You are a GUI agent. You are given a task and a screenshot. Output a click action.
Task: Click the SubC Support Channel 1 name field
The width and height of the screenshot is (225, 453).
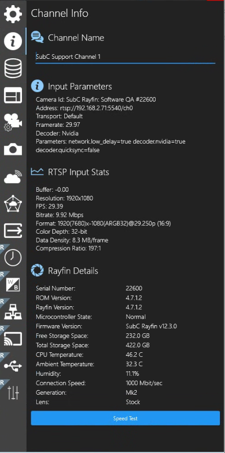pyautogui.click(x=126, y=57)
